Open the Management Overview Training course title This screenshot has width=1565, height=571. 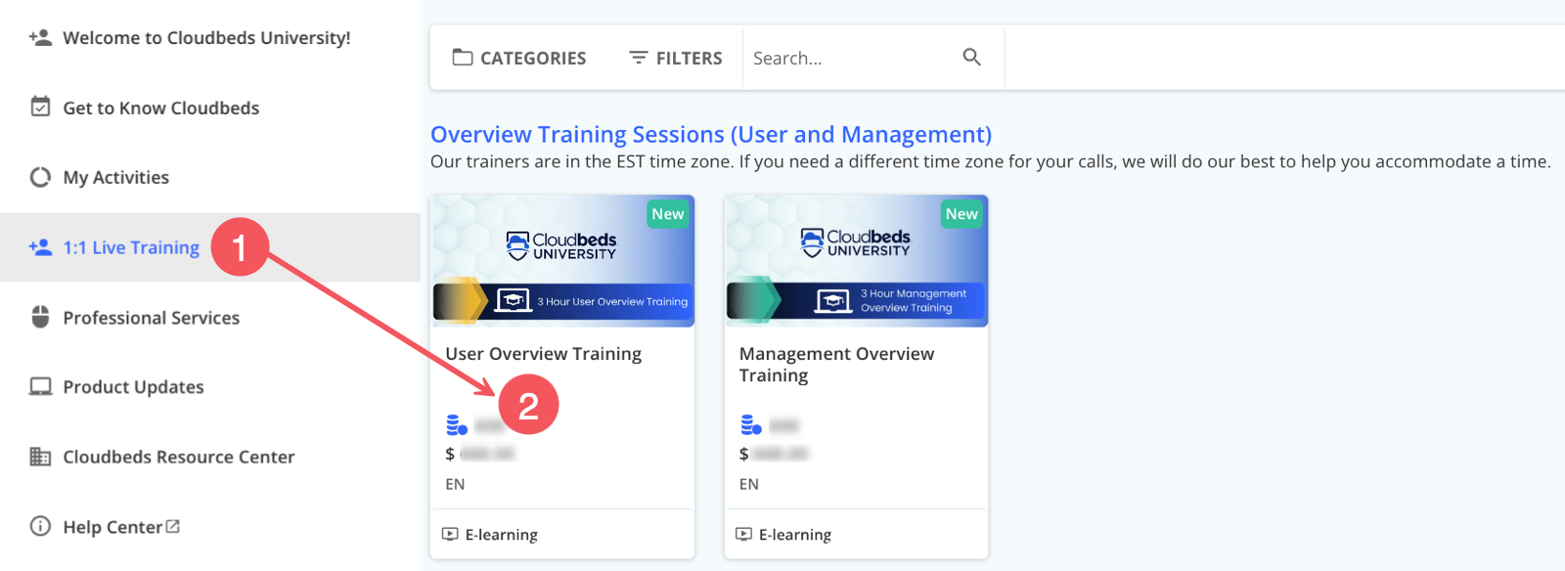pyautogui.click(x=836, y=365)
